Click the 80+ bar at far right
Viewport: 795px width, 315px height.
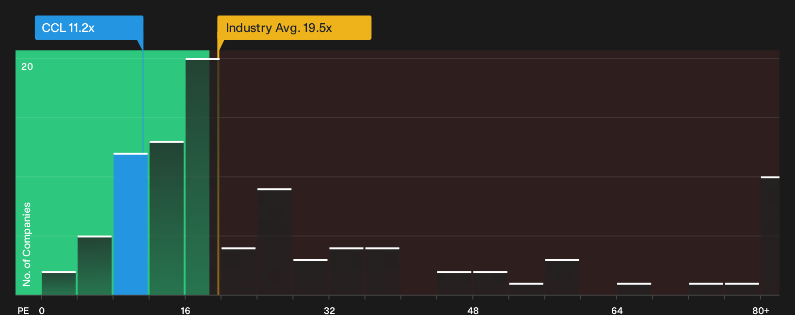pos(770,236)
